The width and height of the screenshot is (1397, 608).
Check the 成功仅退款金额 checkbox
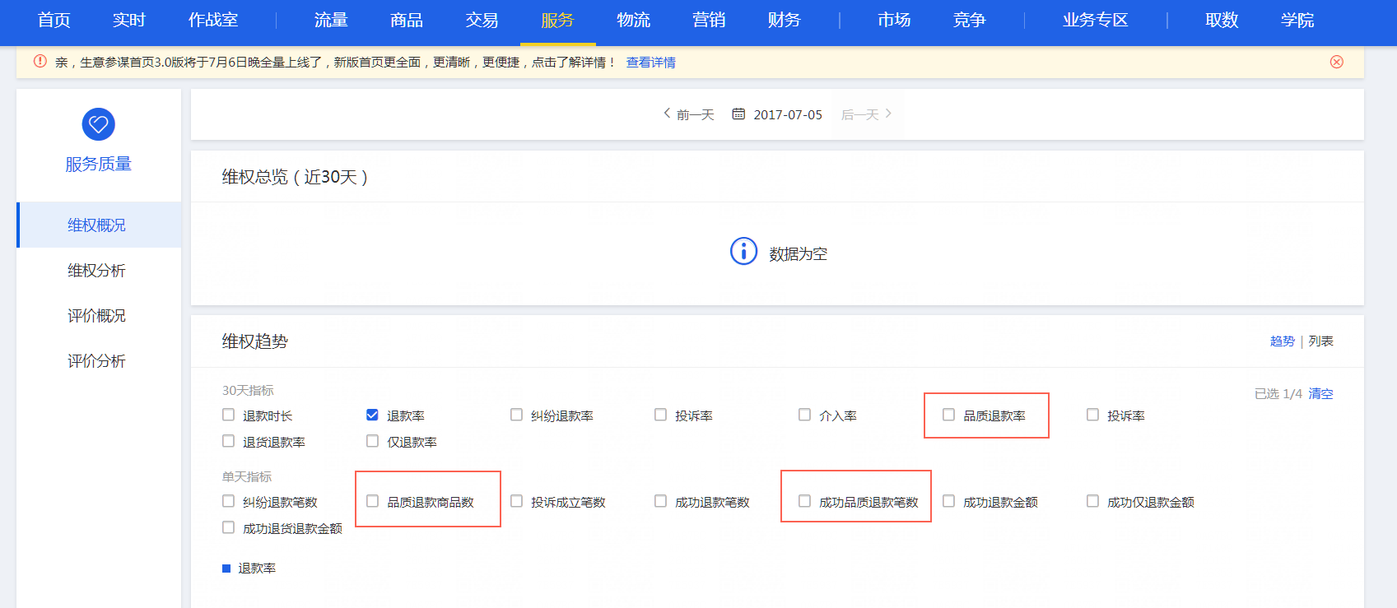pos(1092,501)
